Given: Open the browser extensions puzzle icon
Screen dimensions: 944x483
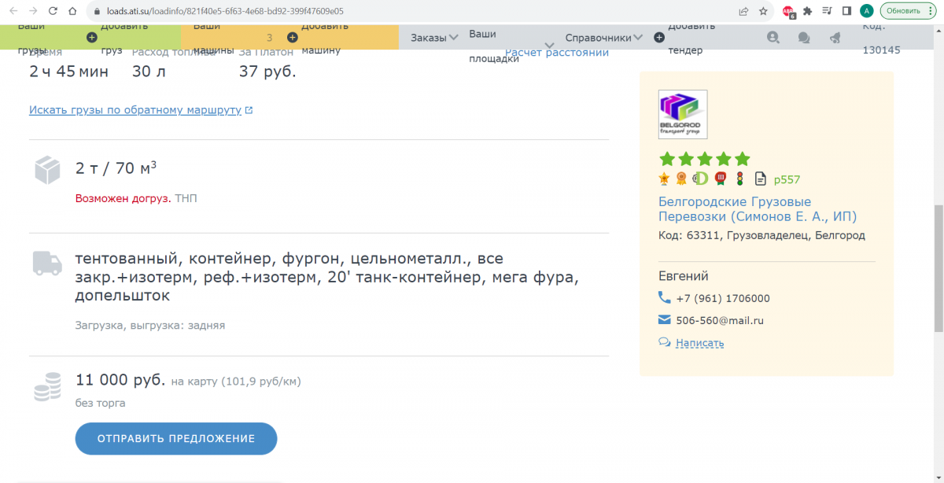Looking at the screenshot, I should pyautogui.click(x=807, y=11).
